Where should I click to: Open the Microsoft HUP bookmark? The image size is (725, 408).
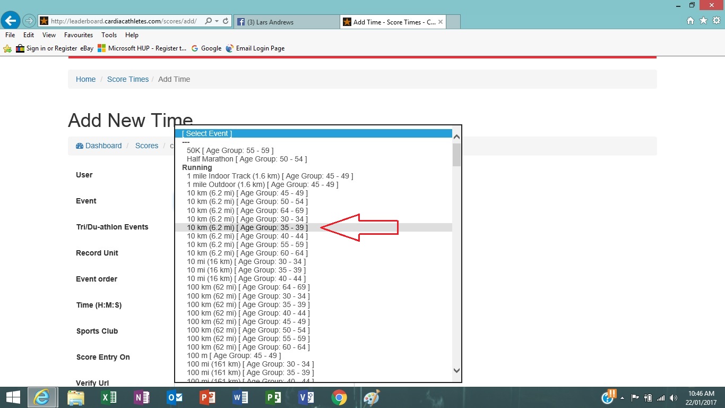pyautogui.click(x=142, y=48)
